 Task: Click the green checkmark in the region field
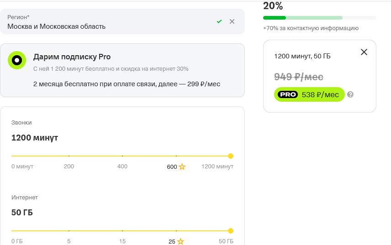(x=219, y=21)
